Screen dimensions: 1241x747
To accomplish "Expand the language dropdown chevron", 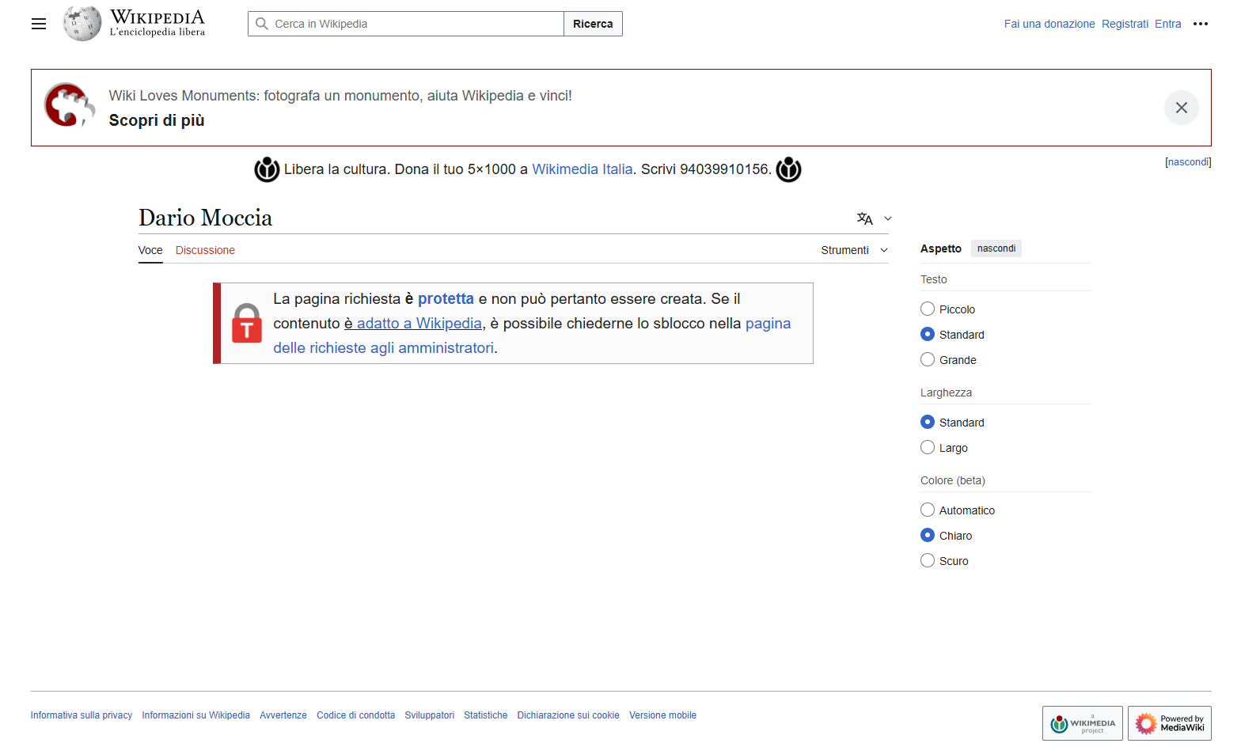I will click(x=888, y=218).
